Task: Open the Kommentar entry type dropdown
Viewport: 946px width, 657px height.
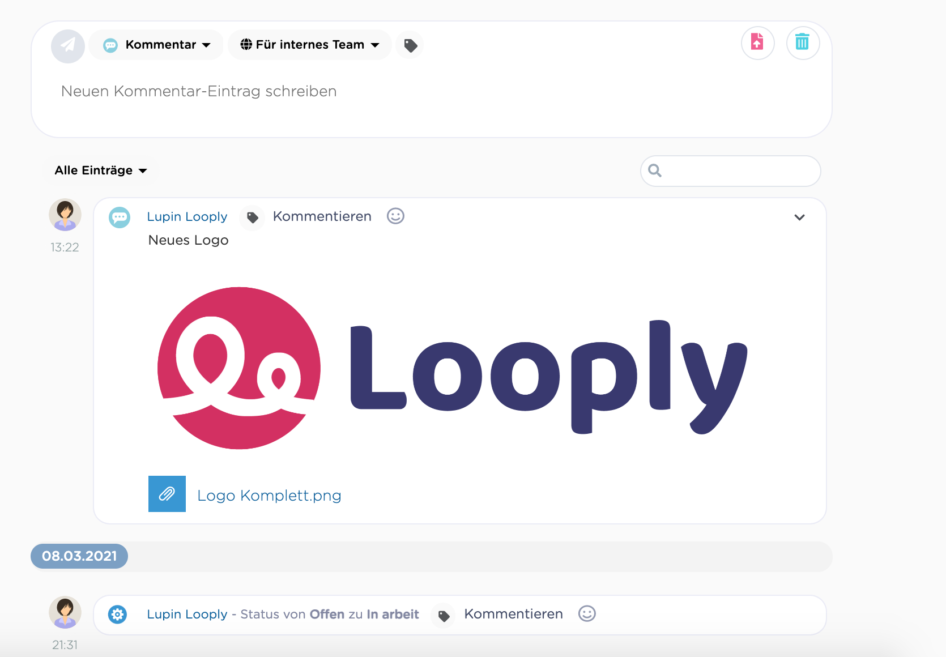Action: coord(156,45)
